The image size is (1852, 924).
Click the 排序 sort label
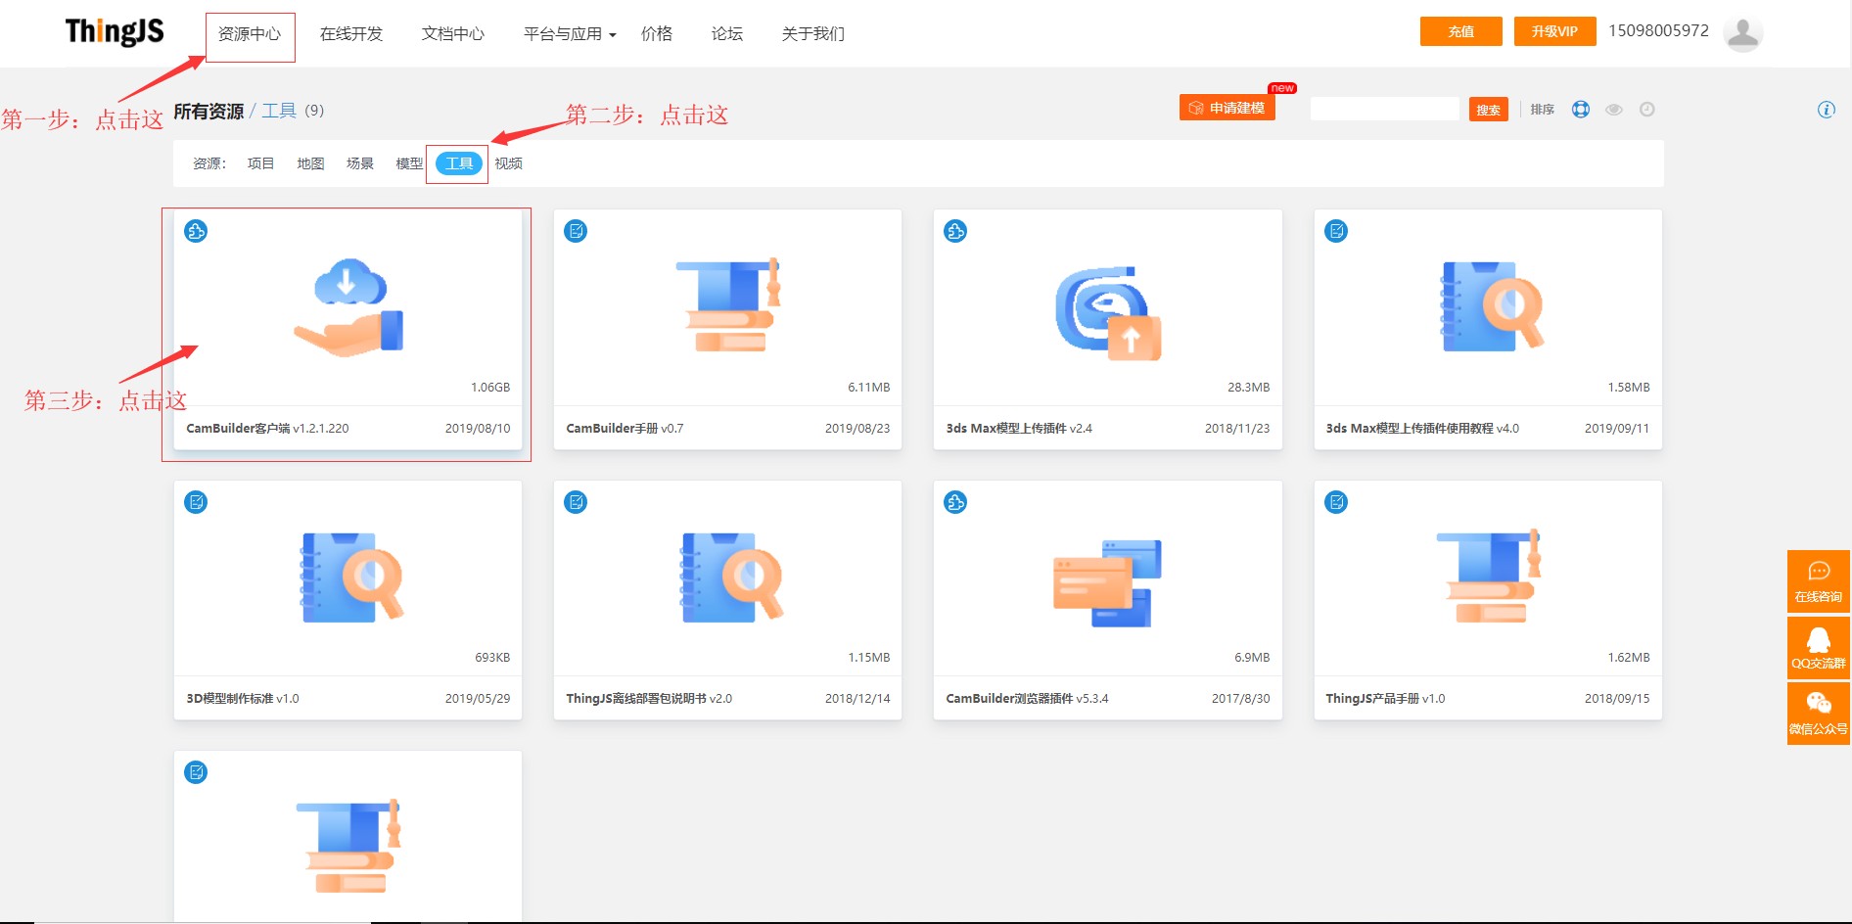(x=1543, y=110)
